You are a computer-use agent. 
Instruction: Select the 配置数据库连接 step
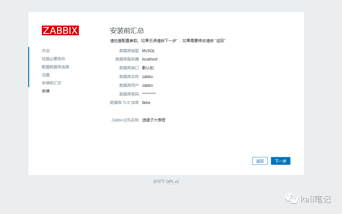(55, 67)
